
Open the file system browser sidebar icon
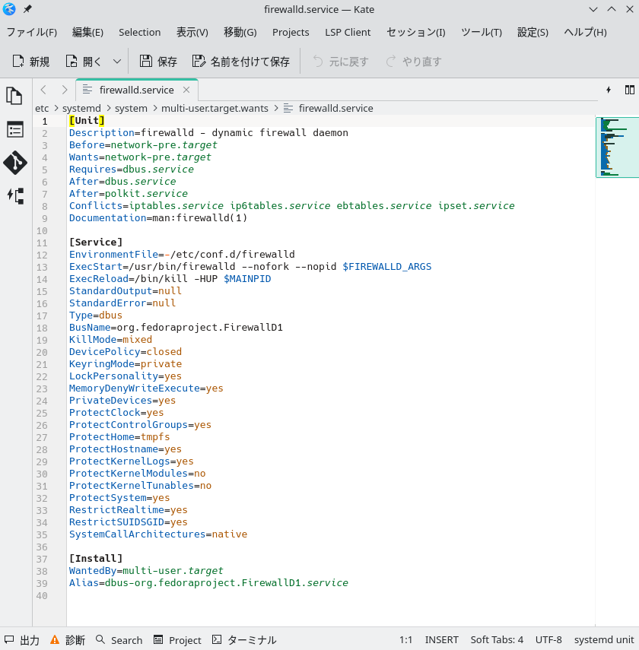[14, 129]
